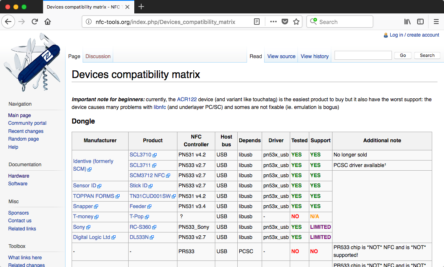
Task: Reload the page with the refresh icon
Action: [x=35, y=22]
